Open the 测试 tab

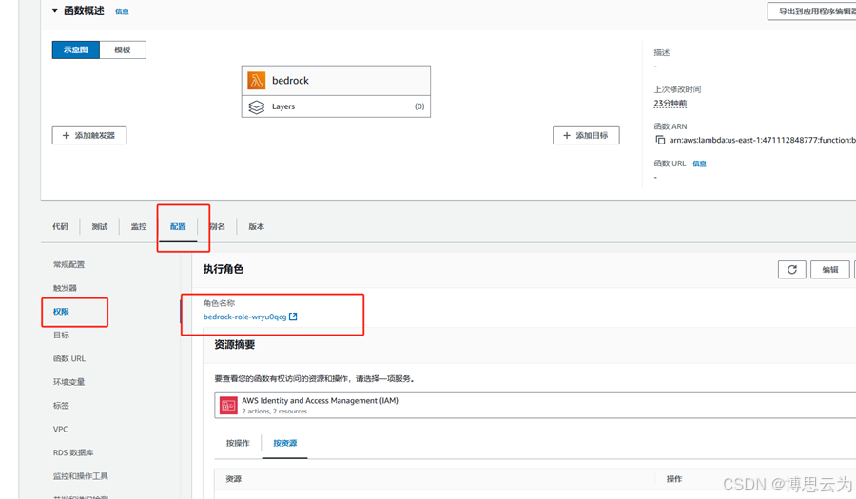point(99,226)
